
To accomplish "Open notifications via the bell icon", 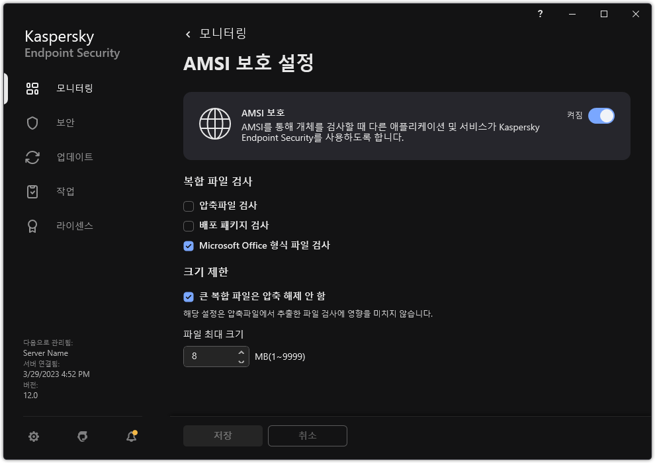I will (131, 437).
